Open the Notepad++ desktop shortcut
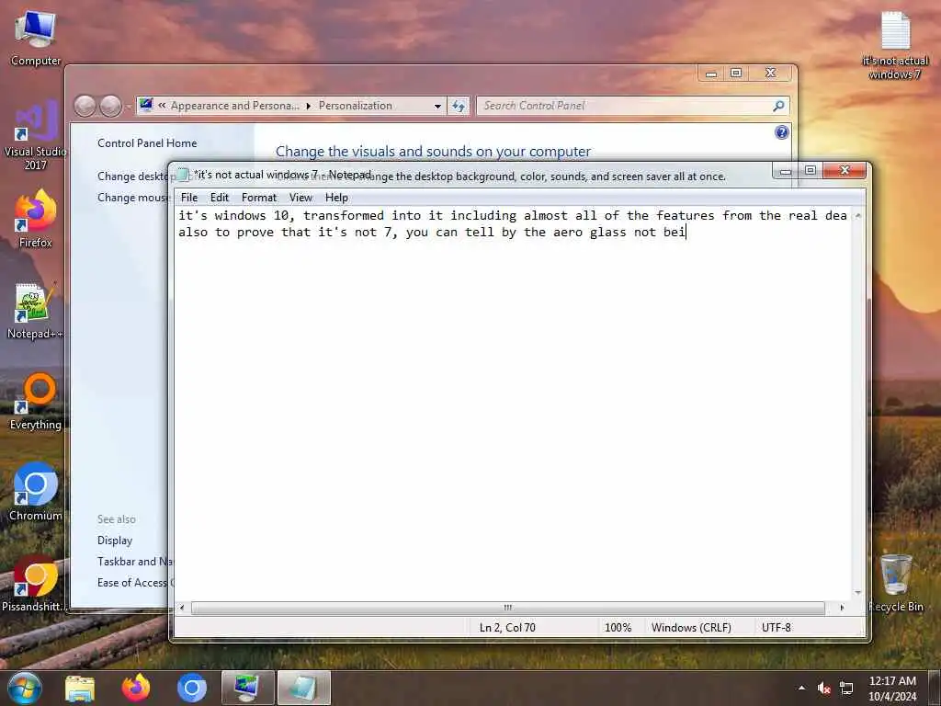 35,311
